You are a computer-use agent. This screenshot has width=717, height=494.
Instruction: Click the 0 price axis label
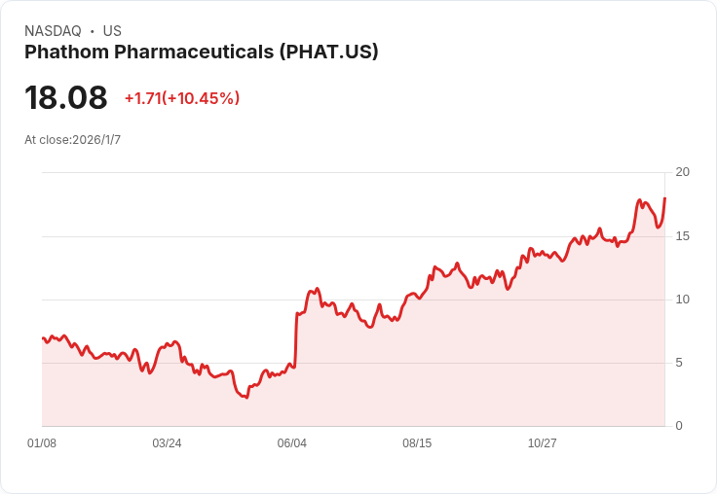(x=679, y=426)
